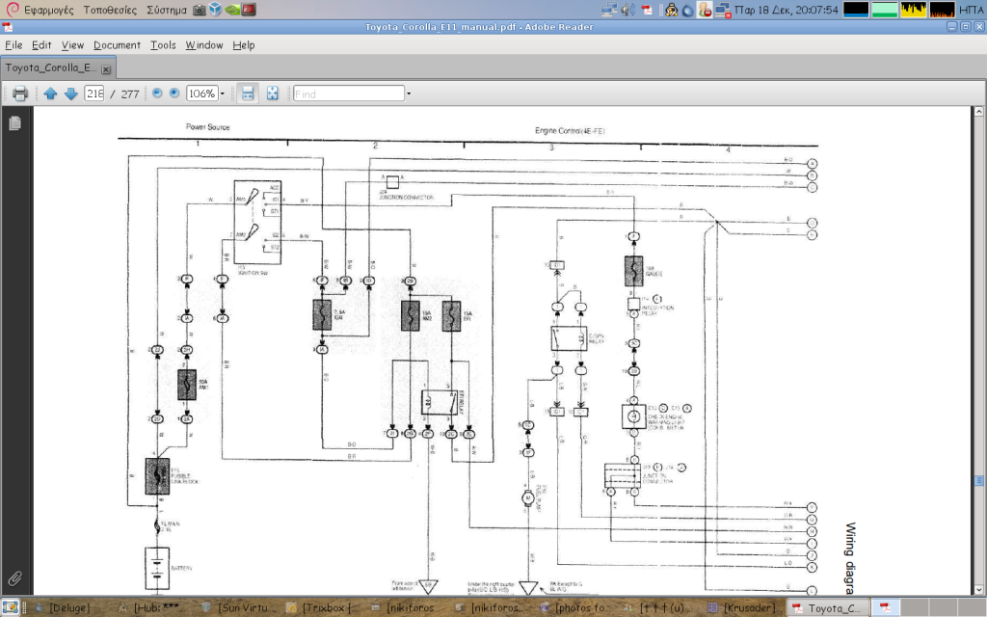Click the Adobe PDF tray icon
Screen dimensions: 987x617
[647, 10]
